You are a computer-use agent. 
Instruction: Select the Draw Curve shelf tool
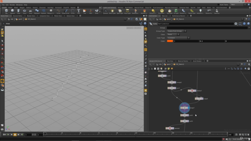click(65, 11)
